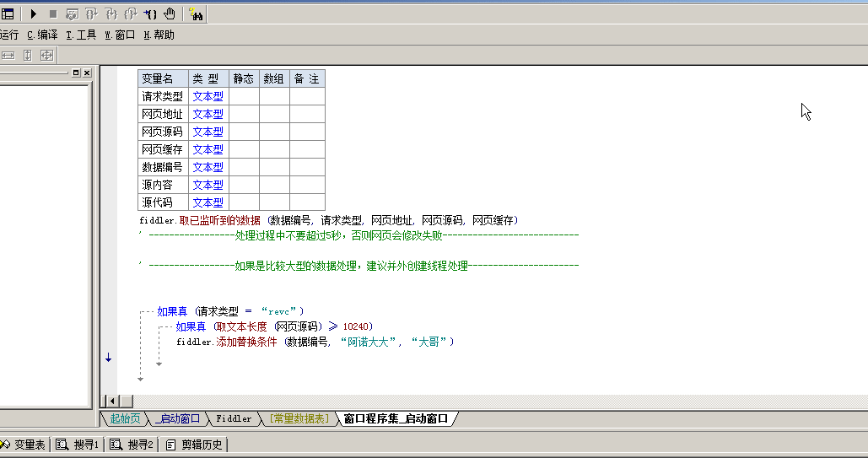868x469 pixels.
Task: Click 文本型 type in 请求类型 row
Action: (208, 96)
